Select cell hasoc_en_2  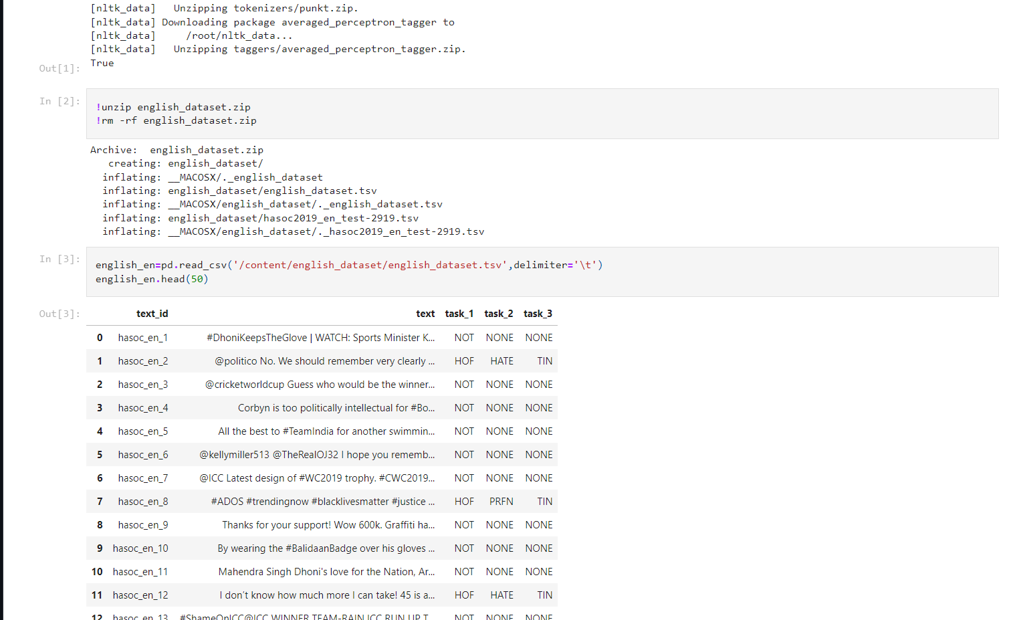143,361
